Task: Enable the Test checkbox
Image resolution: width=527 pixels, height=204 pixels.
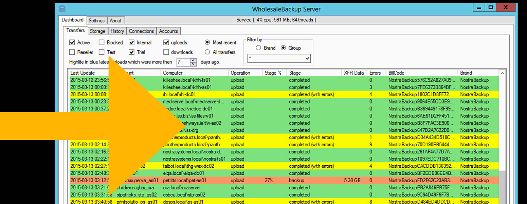Action: pos(102,52)
